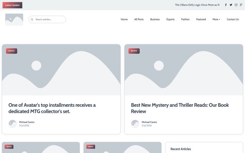Click the search magnifier icon
245x153 pixels.
tap(32, 19)
